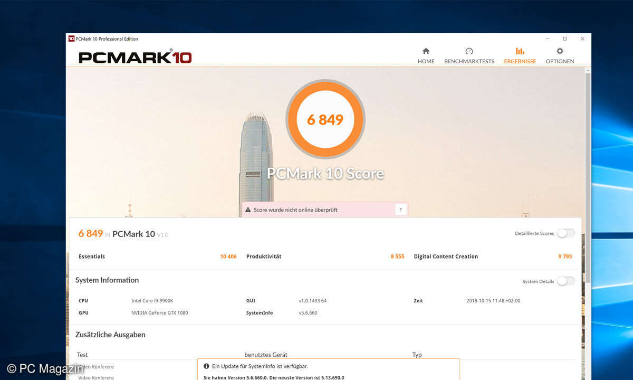Click the 'PCMark 10' result title text
Viewport: 633px width, 380px height.
(x=133, y=234)
